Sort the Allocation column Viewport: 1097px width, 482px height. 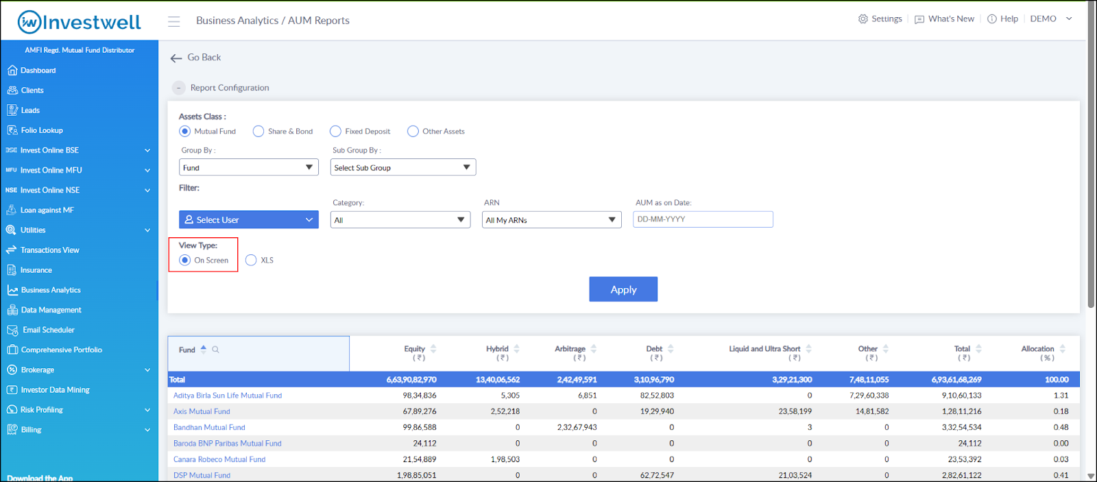tap(1062, 349)
